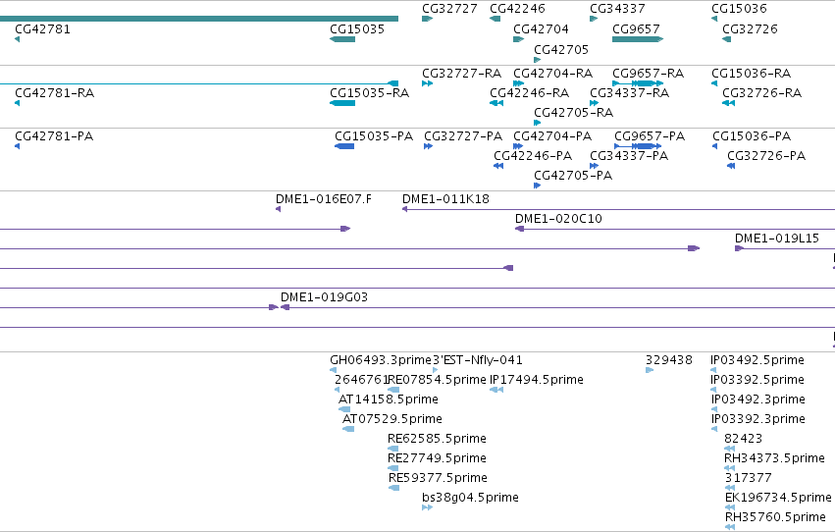The width and height of the screenshot is (835, 532).
Task: Click protein CG32726-PA label
Action: click(766, 155)
